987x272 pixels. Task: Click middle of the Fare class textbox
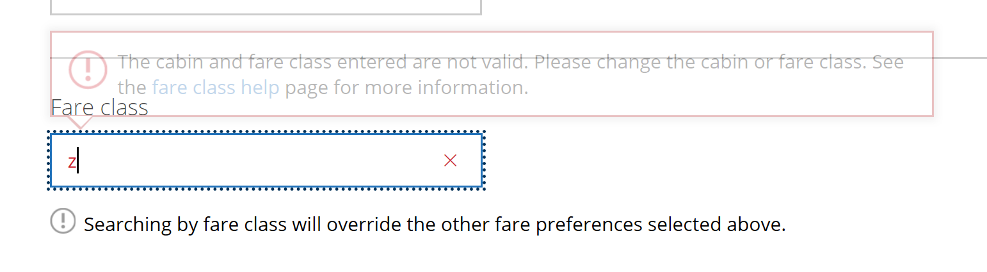(x=266, y=161)
